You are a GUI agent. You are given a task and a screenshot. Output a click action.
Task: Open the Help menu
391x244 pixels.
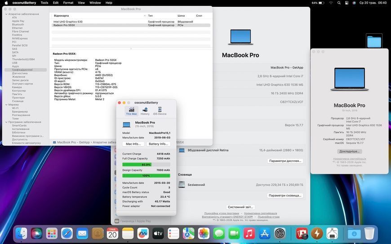109,3
